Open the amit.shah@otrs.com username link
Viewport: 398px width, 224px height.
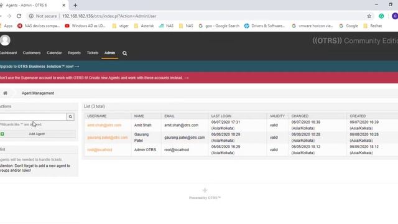point(104,125)
